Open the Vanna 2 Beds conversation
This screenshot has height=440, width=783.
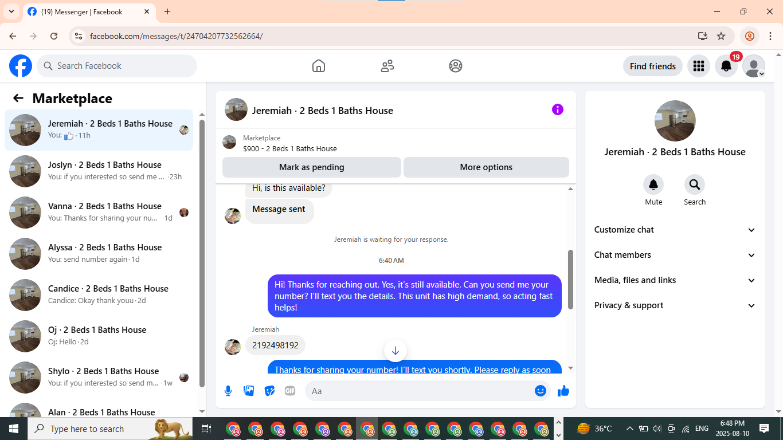pos(99,213)
